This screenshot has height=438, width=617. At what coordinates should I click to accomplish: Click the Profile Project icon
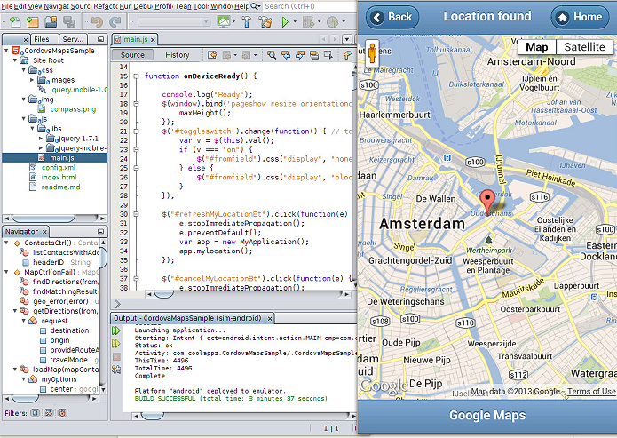coord(333,22)
